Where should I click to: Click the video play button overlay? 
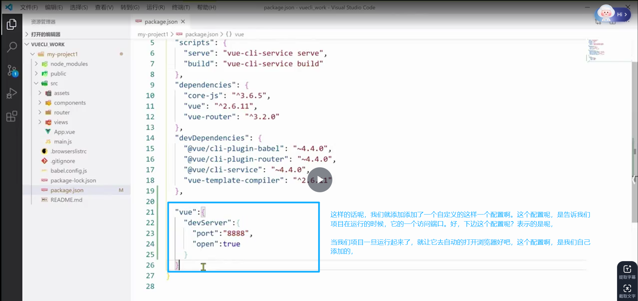pyautogui.click(x=320, y=180)
